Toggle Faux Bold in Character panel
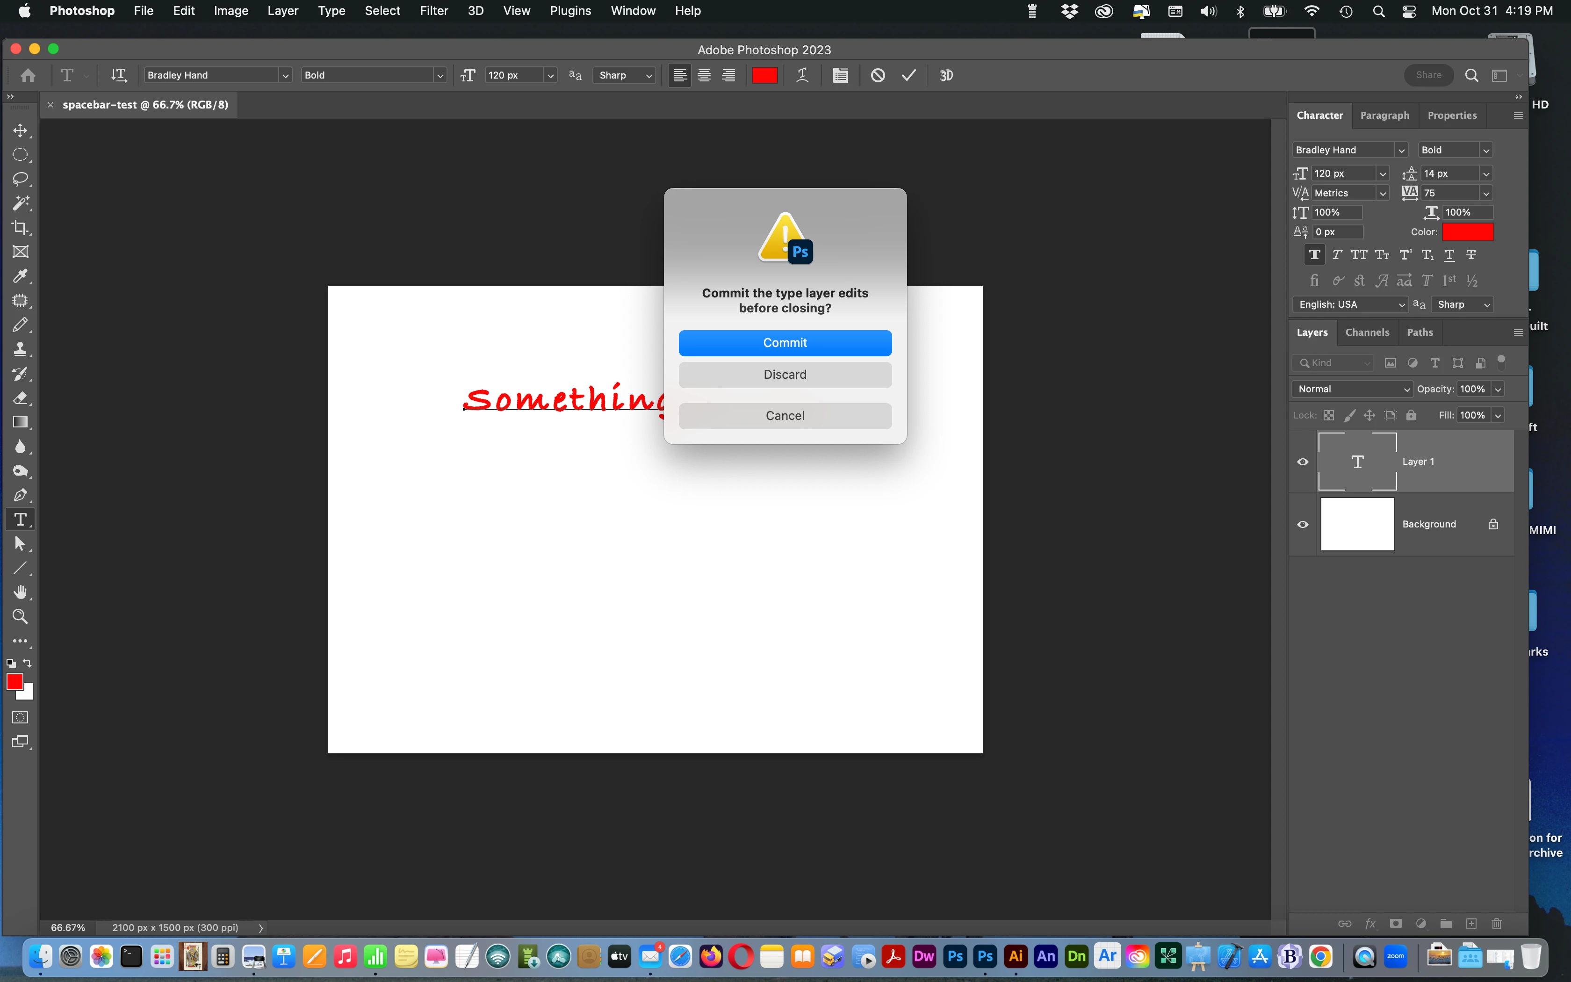 [x=1315, y=254]
